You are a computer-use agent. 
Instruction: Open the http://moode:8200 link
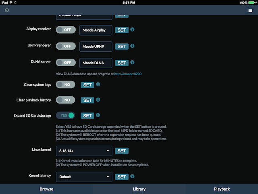point(128,74)
